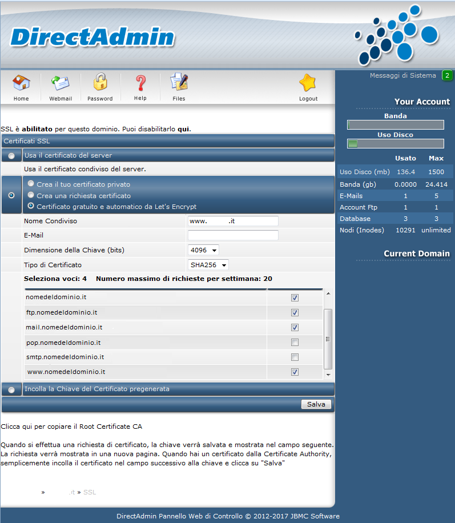Open Webmail from the toolbar
455x523 pixels.
tap(61, 84)
